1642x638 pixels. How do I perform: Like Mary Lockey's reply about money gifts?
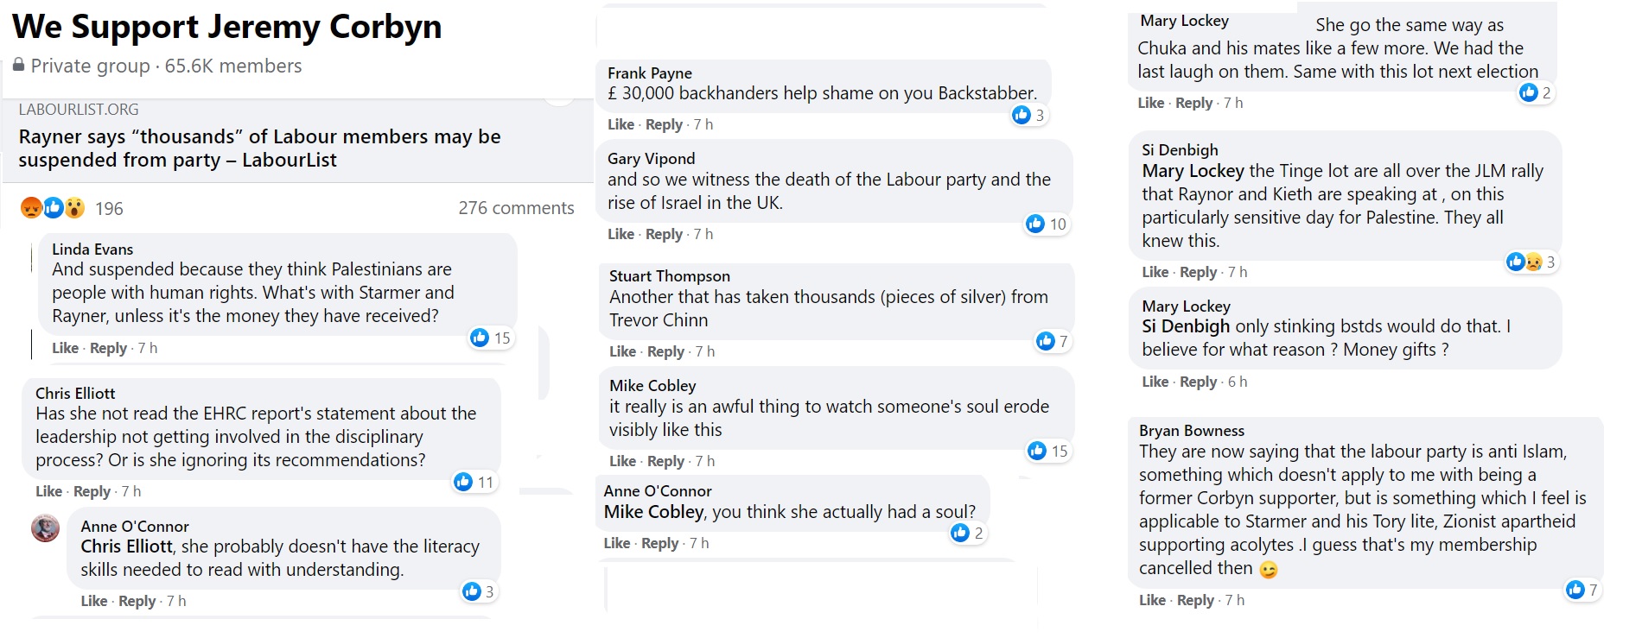(x=1155, y=382)
